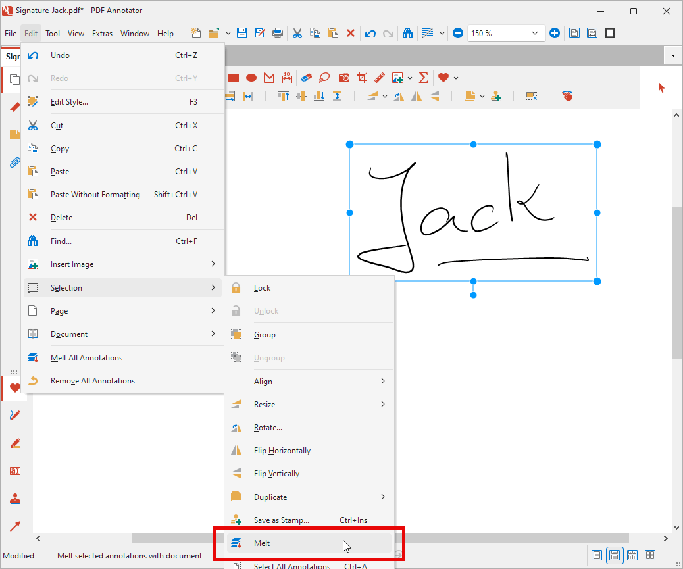Click the Find binoculars icon in toolbar
Image resolution: width=683 pixels, height=569 pixels.
(x=407, y=33)
